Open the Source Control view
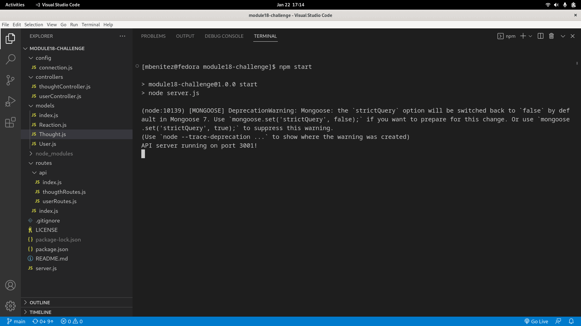This screenshot has width=581, height=326. point(10,80)
